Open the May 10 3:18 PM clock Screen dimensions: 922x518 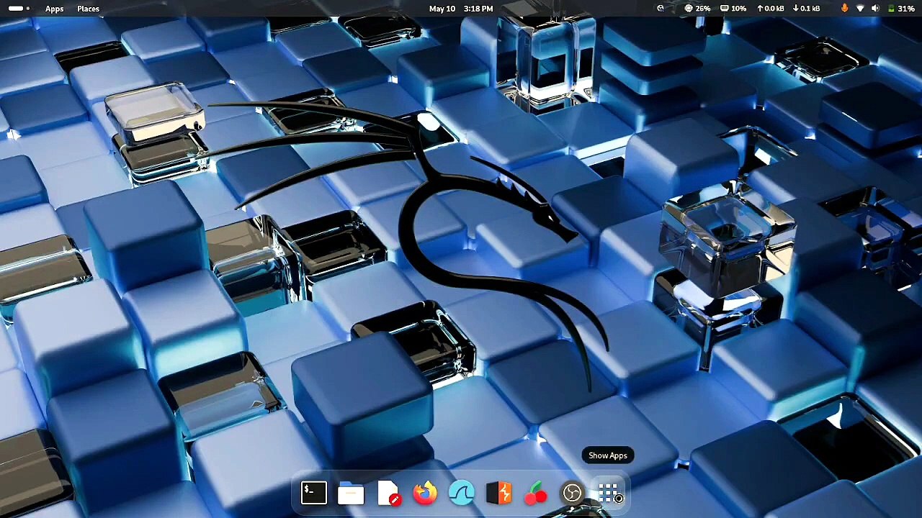(461, 9)
